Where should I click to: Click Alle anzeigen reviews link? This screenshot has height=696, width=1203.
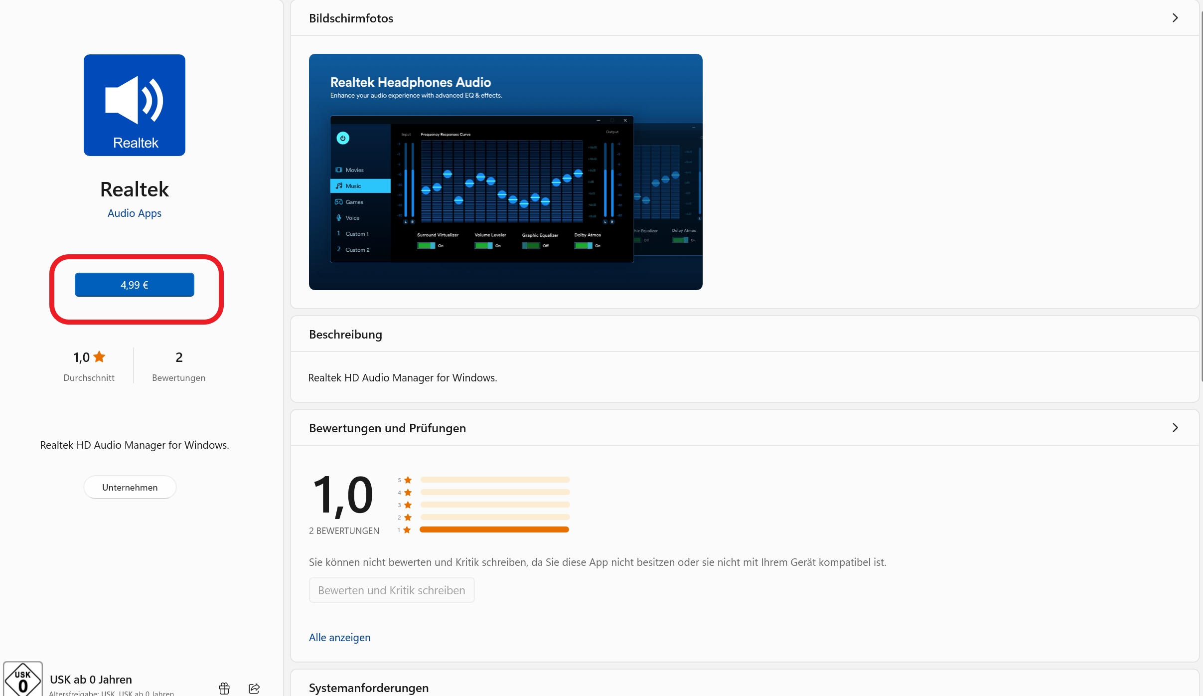click(x=339, y=638)
